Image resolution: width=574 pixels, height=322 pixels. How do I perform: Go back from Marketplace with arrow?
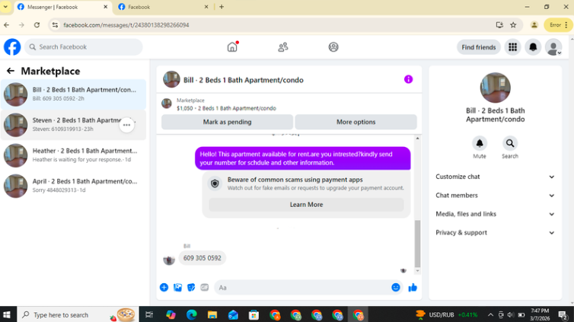(10, 71)
